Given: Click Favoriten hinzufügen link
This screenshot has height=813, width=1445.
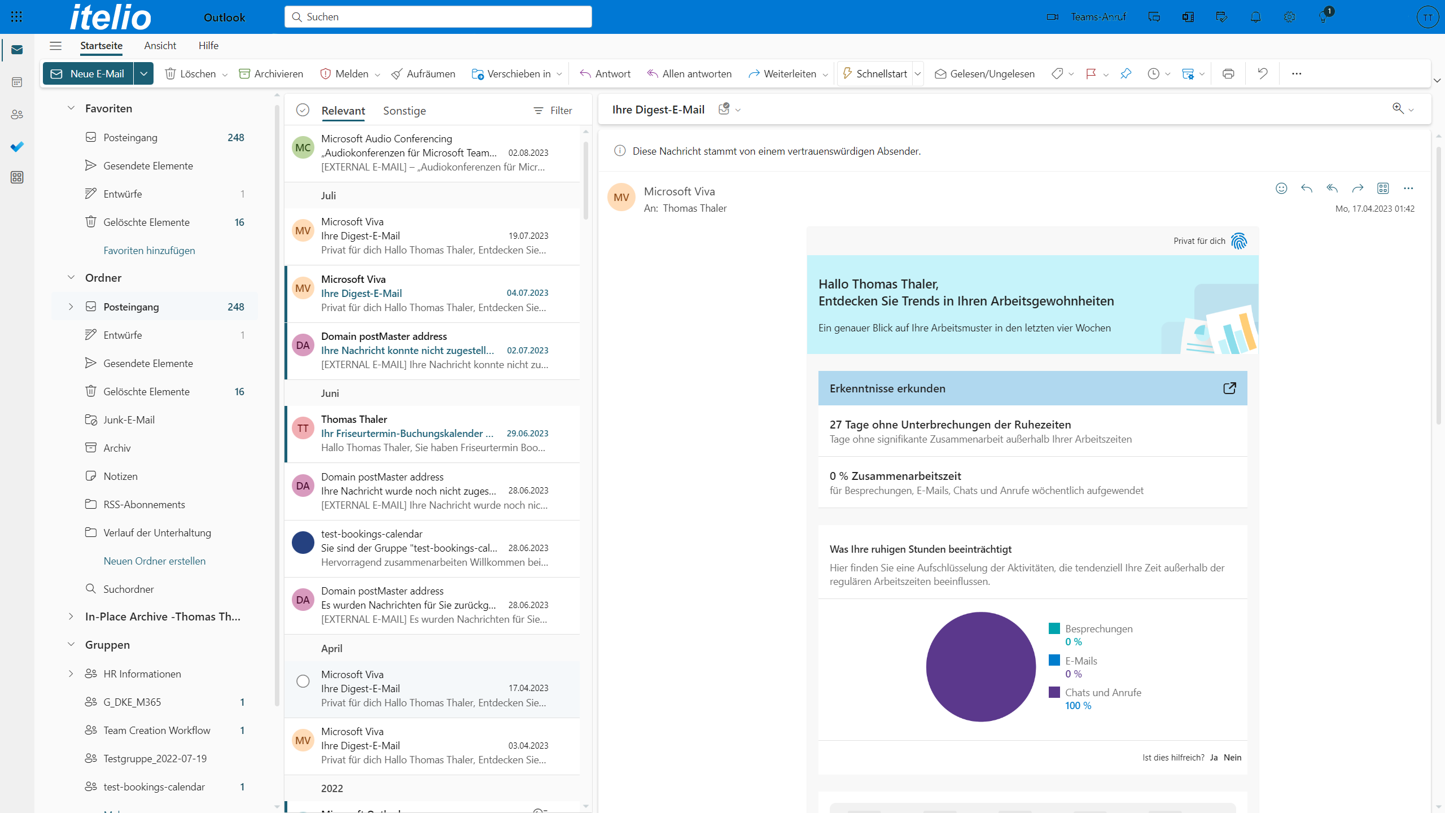Looking at the screenshot, I should click(x=149, y=250).
